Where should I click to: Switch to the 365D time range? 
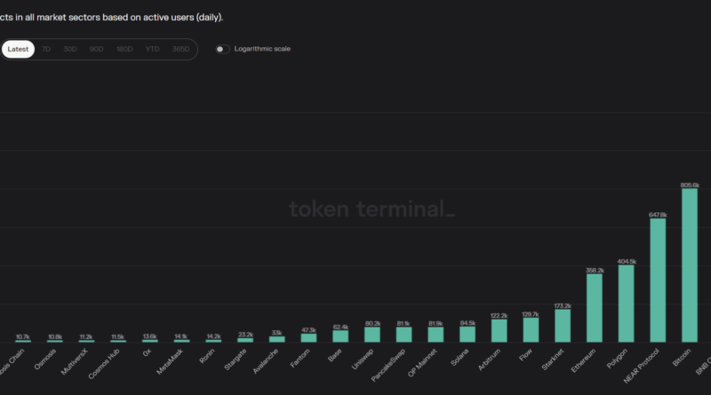coord(180,49)
